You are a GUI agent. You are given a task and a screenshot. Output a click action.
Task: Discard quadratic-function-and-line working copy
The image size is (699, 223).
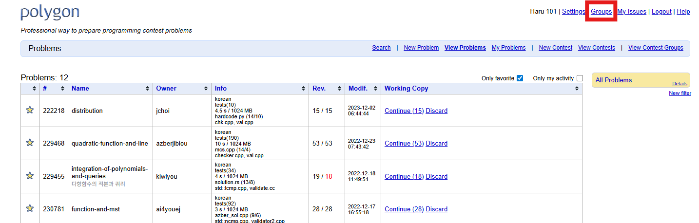click(x=437, y=143)
